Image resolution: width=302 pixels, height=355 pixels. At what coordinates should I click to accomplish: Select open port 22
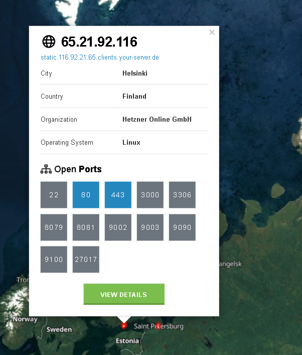pos(54,195)
